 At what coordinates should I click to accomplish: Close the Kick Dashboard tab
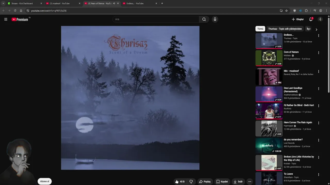pos(41,3)
